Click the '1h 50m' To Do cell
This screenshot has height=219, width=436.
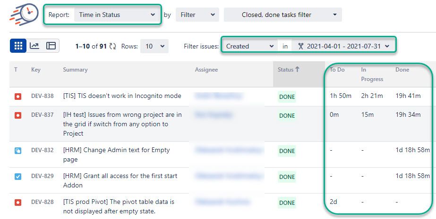click(x=341, y=96)
